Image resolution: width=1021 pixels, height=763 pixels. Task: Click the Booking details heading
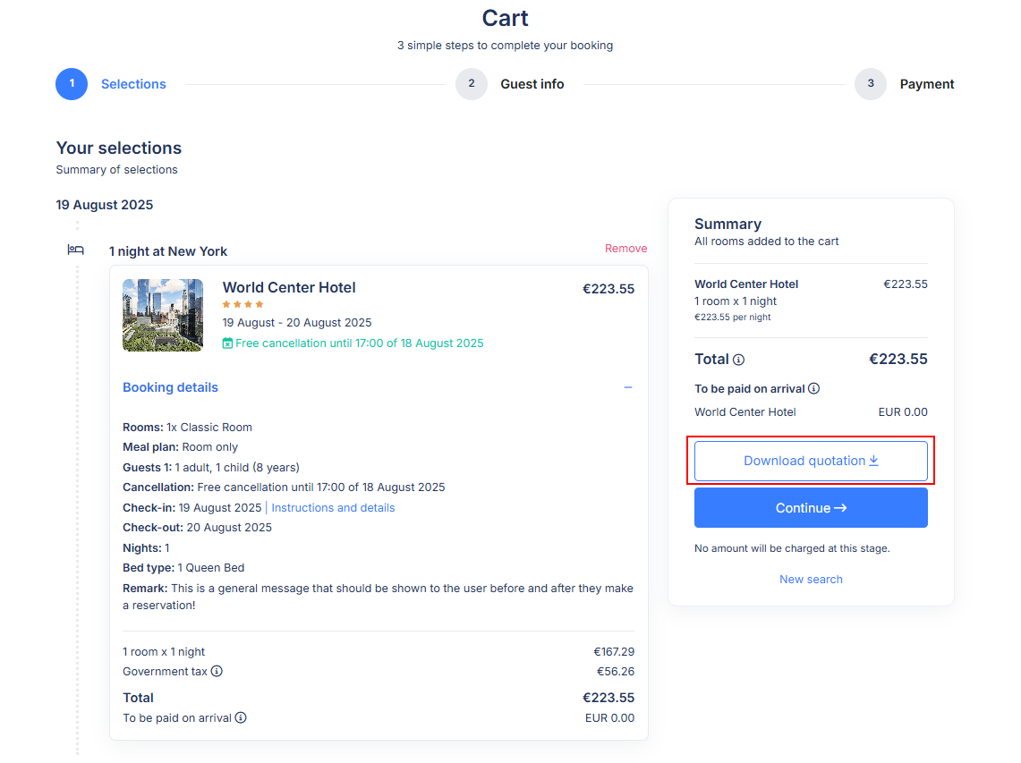pos(171,387)
